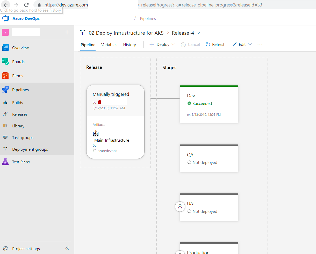Click the approval avatar on the UAT stage
The image size is (316, 254).
point(180,207)
